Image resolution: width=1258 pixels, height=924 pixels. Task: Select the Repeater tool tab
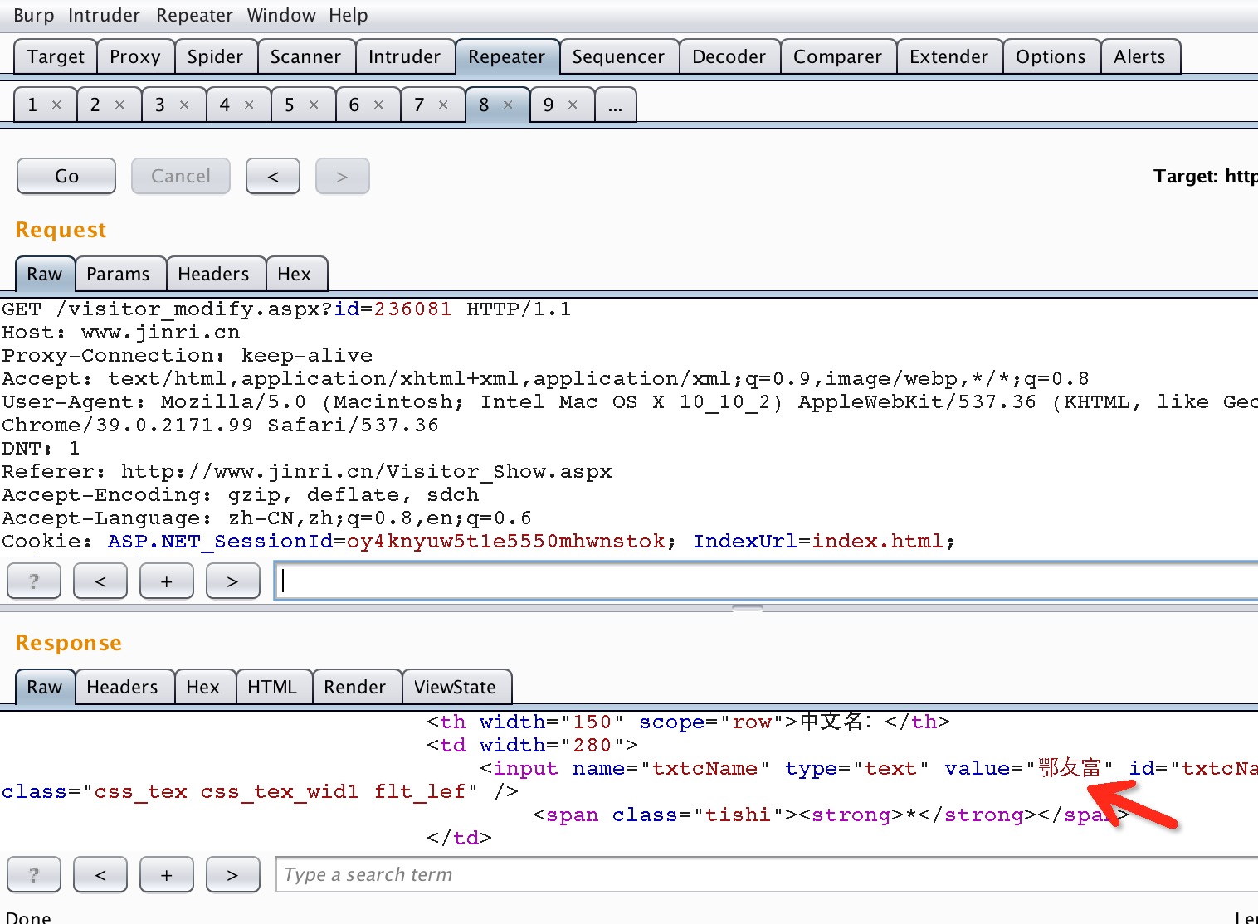[x=507, y=56]
